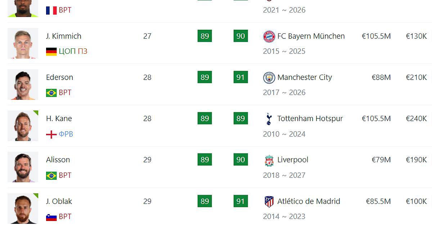This screenshot has width=432, height=226.
Task: Open J. Kimmich player page
Action: tap(64, 36)
